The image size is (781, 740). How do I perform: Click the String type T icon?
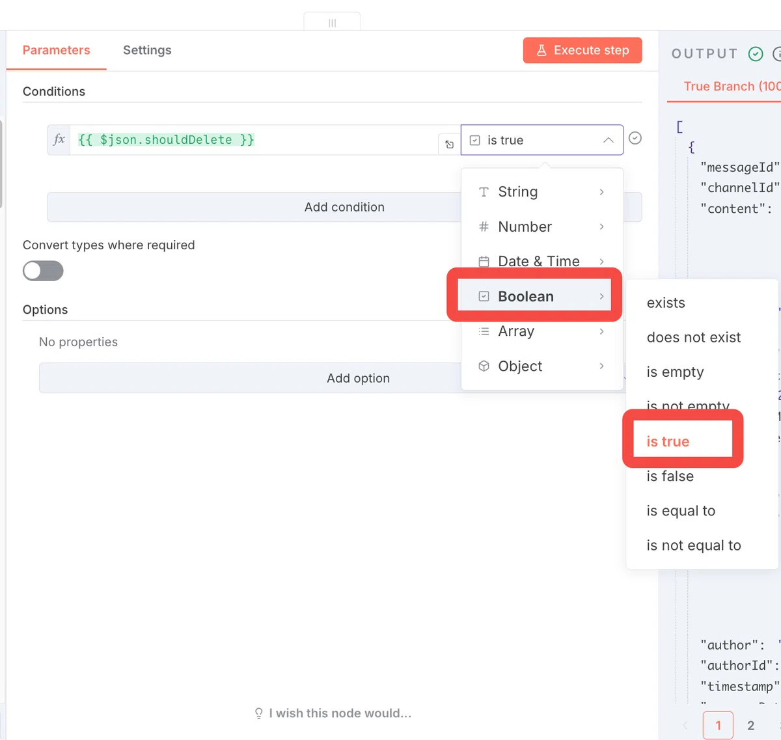pyautogui.click(x=484, y=192)
